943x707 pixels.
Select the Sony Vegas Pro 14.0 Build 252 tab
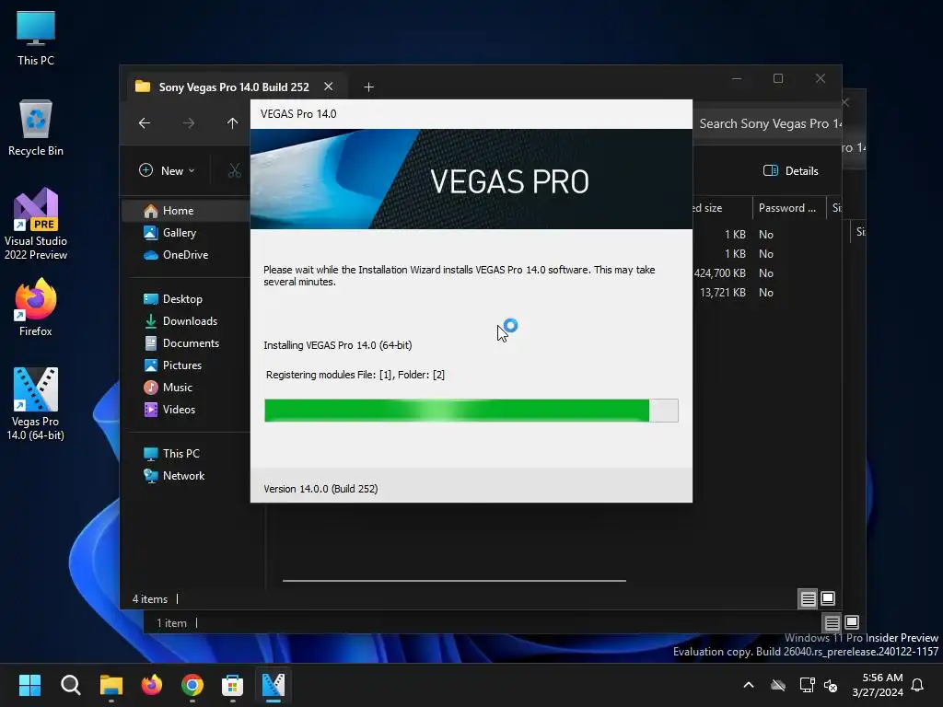tap(235, 87)
